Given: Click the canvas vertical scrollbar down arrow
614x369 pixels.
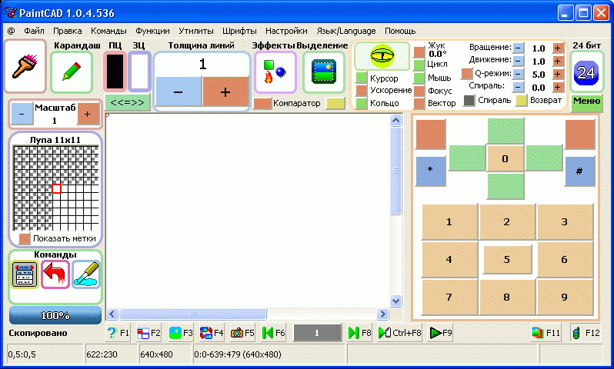Looking at the screenshot, I should [396, 301].
